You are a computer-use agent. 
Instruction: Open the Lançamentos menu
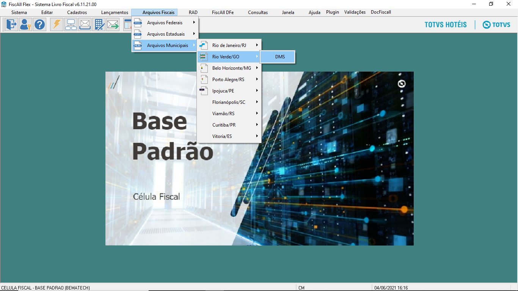click(115, 13)
